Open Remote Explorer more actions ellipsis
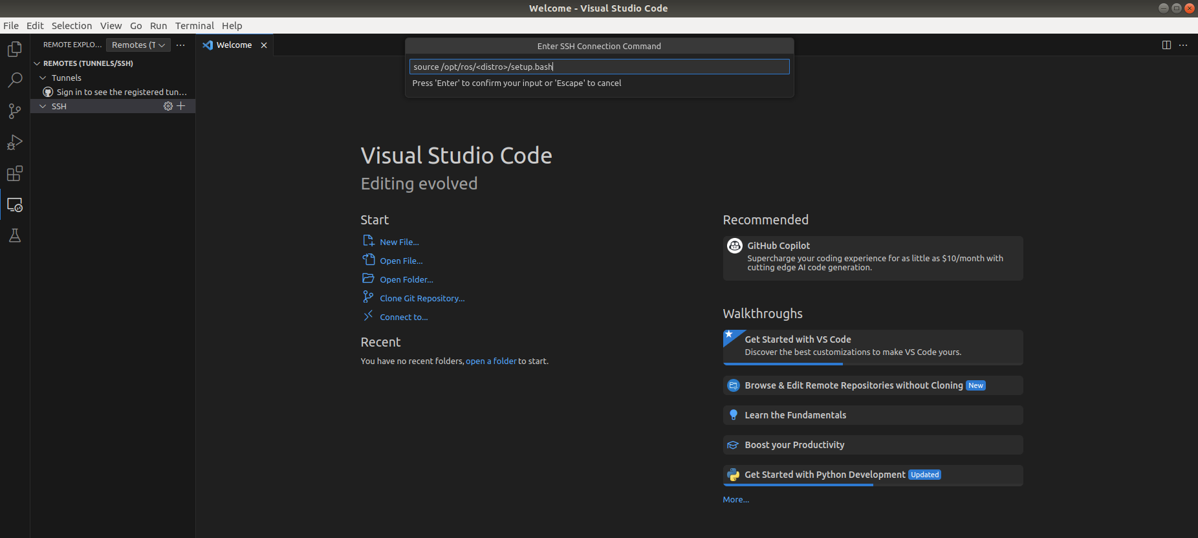The height and width of the screenshot is (538, 1198). (x=180, y=45)
